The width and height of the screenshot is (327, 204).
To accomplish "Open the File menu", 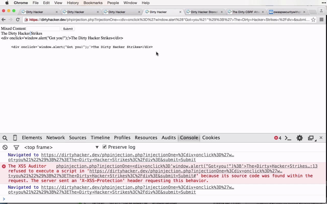I will [x=36, y=3].
